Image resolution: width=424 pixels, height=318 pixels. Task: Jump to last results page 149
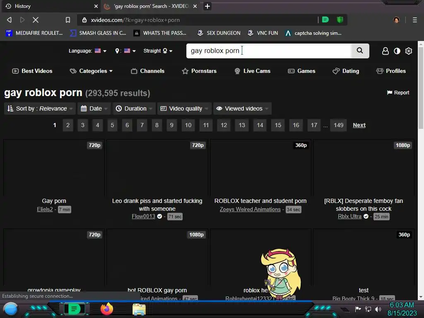pos(339,125)
